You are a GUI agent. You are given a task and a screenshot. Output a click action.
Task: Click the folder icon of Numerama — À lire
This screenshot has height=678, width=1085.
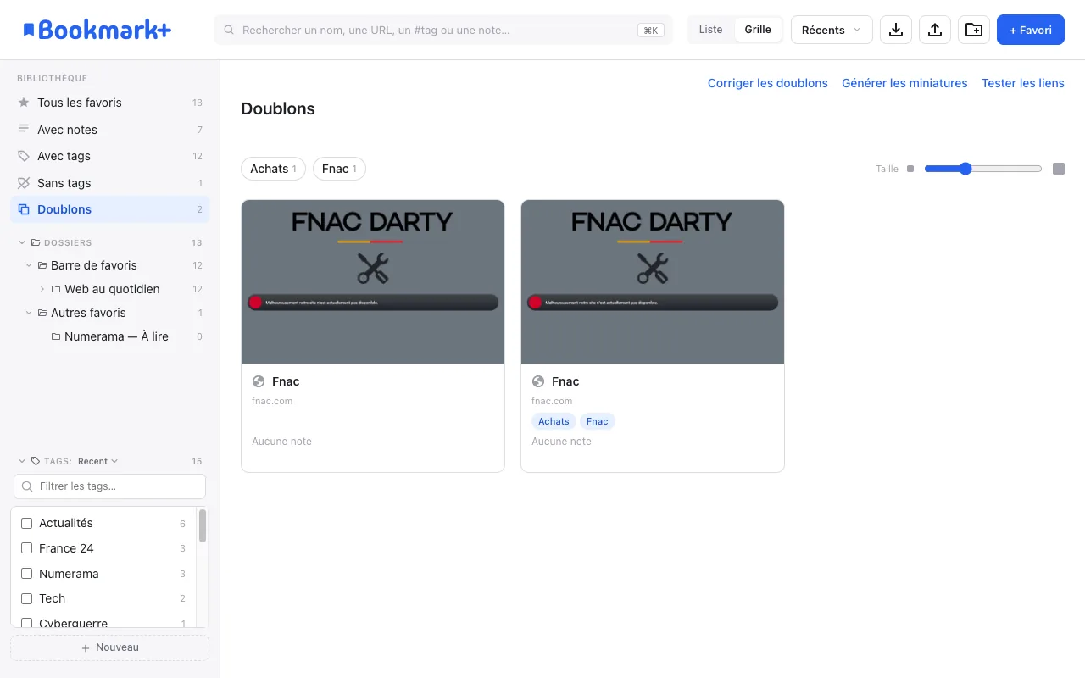pos(56,336)
